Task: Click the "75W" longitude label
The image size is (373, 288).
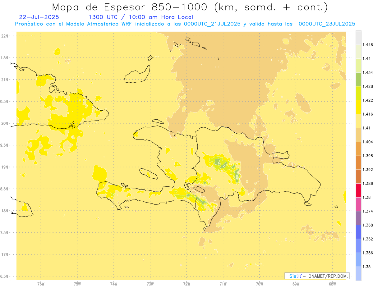Action: click(77, 284)
